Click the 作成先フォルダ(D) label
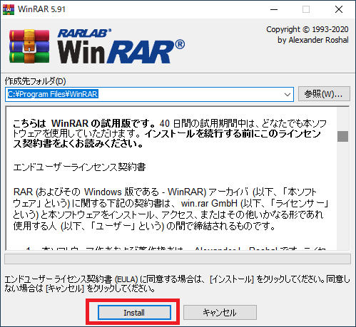The width and height of the screenshot is (356, 327). (36, 81)
